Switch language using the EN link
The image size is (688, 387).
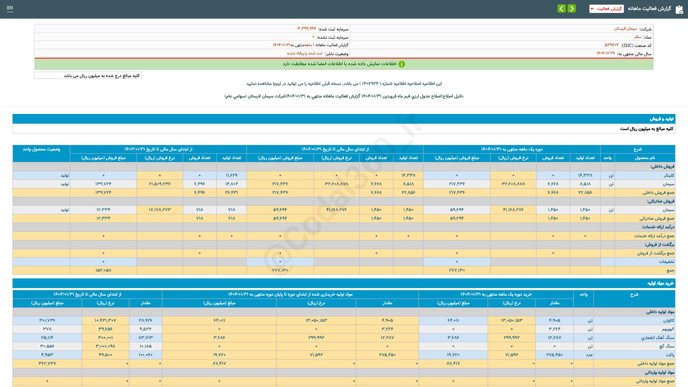pos(10,8)
